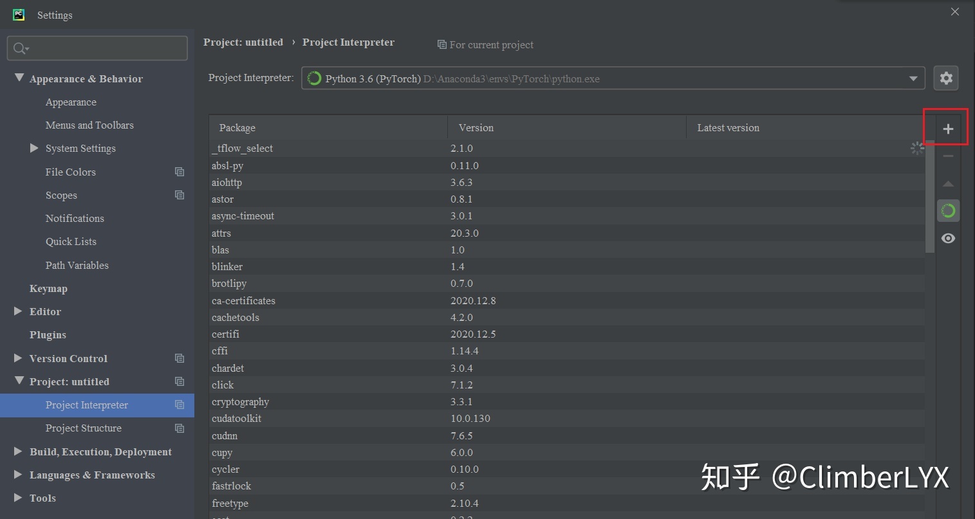Screen dimensions: 975x519
Task: Install a new package using the plus icon
Action: point(947,127)
